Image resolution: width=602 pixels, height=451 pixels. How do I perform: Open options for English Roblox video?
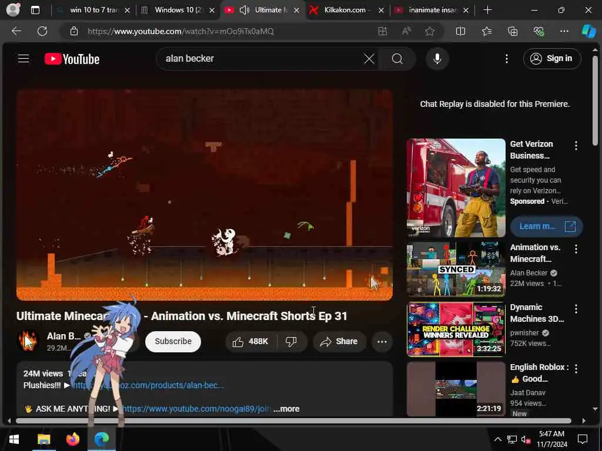coord(576,369)
